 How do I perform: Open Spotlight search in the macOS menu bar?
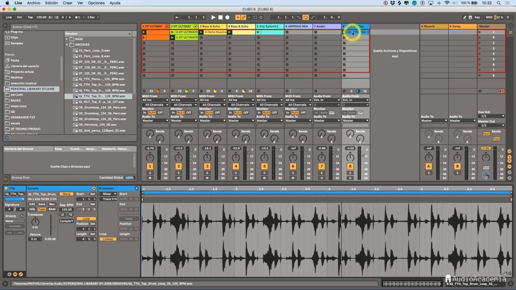[499, 3]
